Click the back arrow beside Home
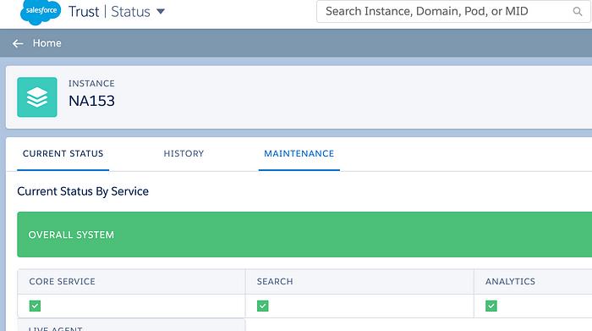 (18, 43)
